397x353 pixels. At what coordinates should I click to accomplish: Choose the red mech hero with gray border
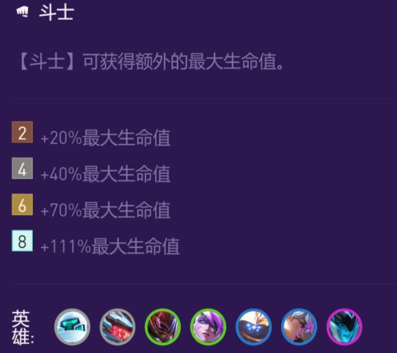point(117,327)
